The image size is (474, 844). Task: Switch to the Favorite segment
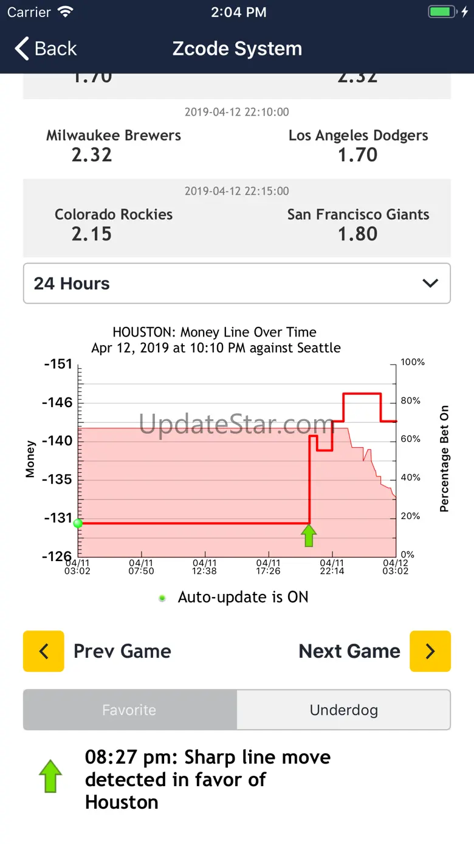pyautogui.click(x=129, y=710)
